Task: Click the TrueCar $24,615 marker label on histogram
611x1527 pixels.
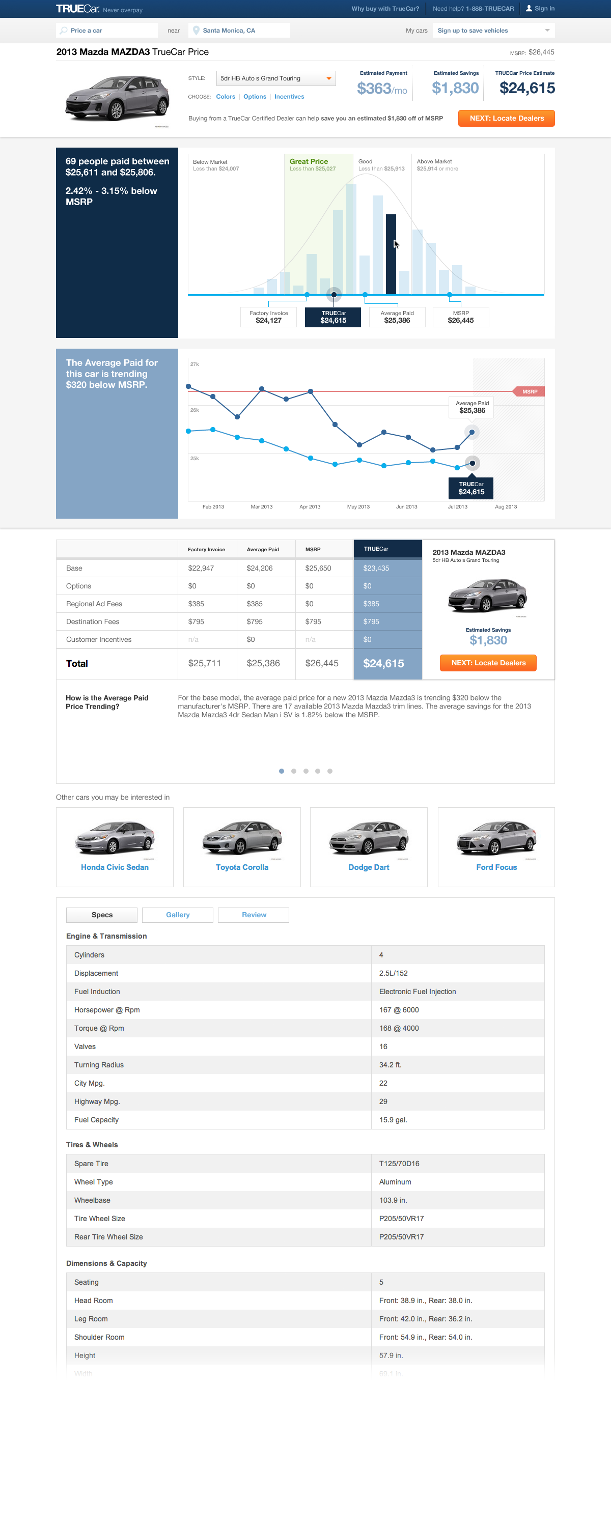Action: [333, 317]
